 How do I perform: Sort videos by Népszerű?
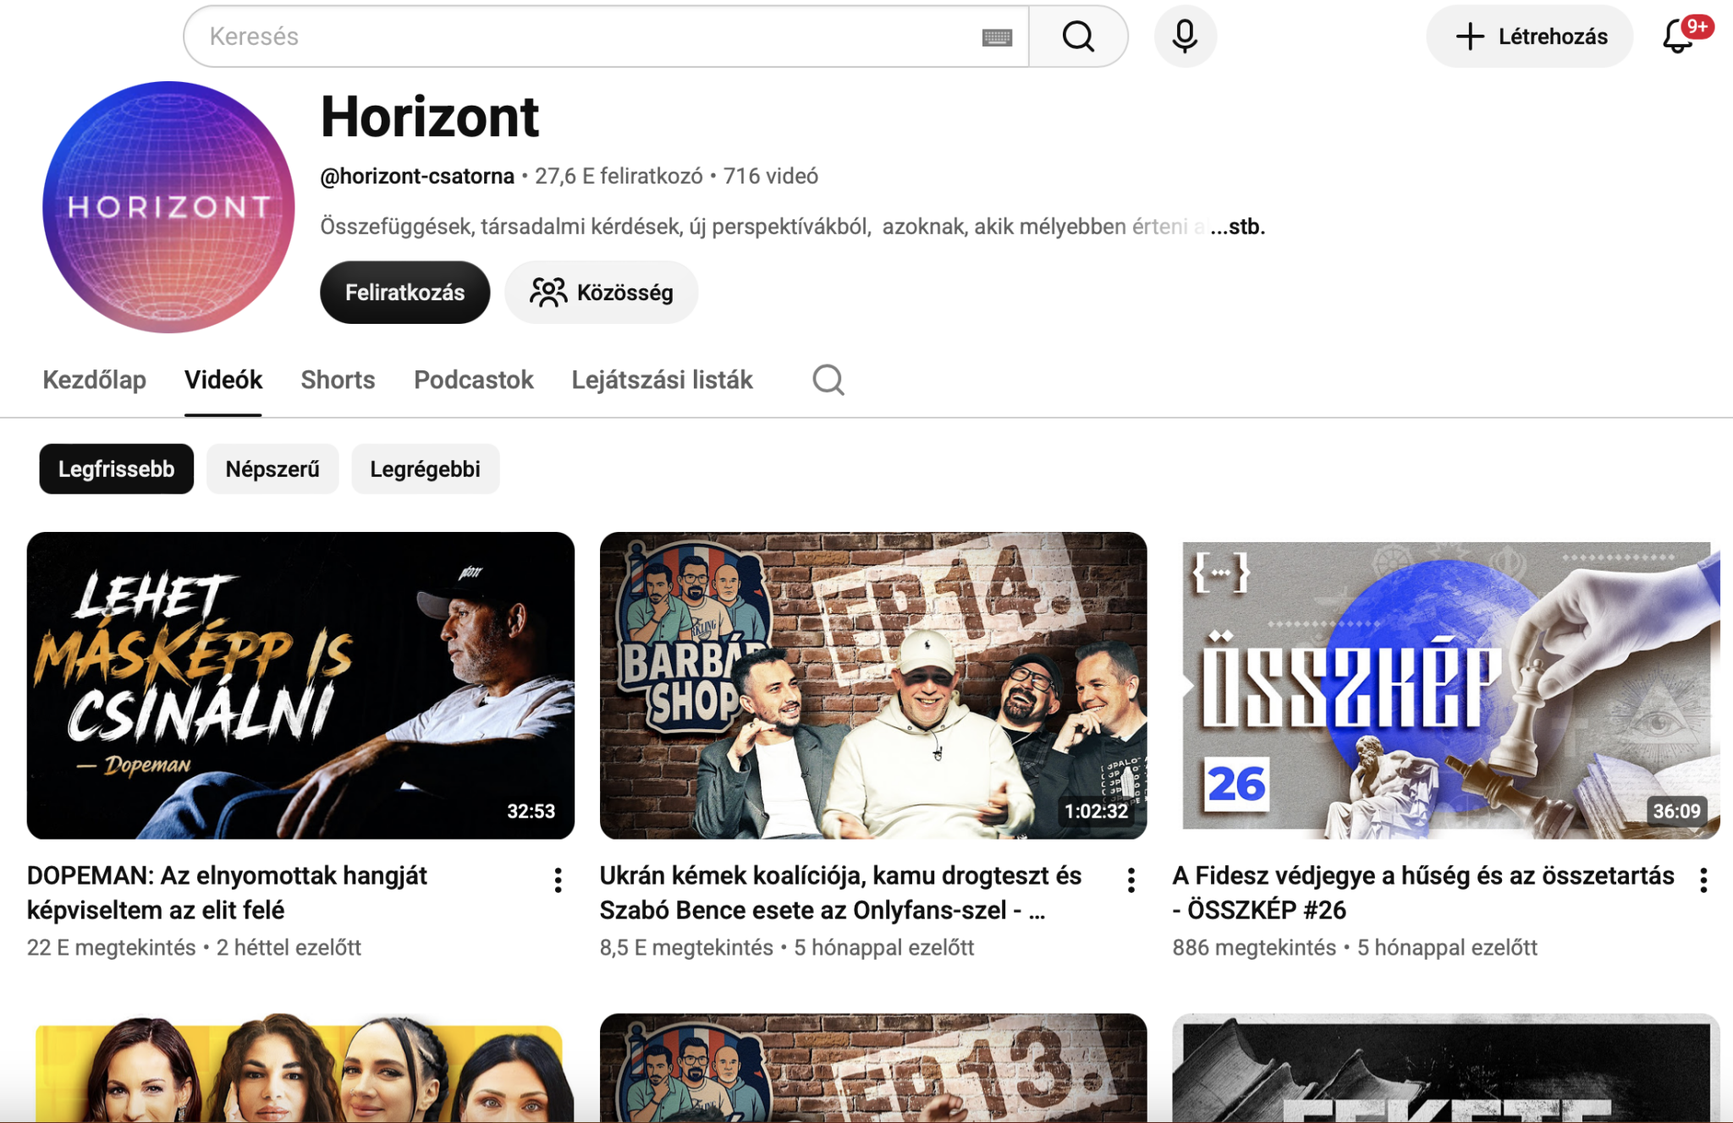pyautogui.click(x=272, y=469)
